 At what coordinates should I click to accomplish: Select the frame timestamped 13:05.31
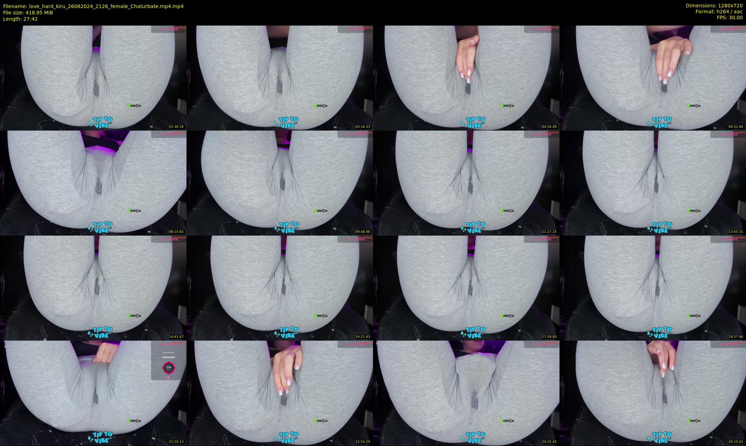tap(653, 183)
